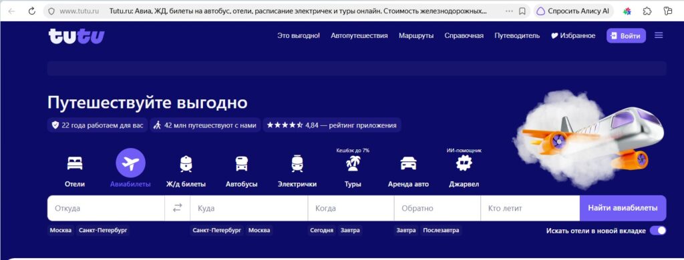Choose the Ж/д билеты train icon
684x260 pixels.
(186, 164)
